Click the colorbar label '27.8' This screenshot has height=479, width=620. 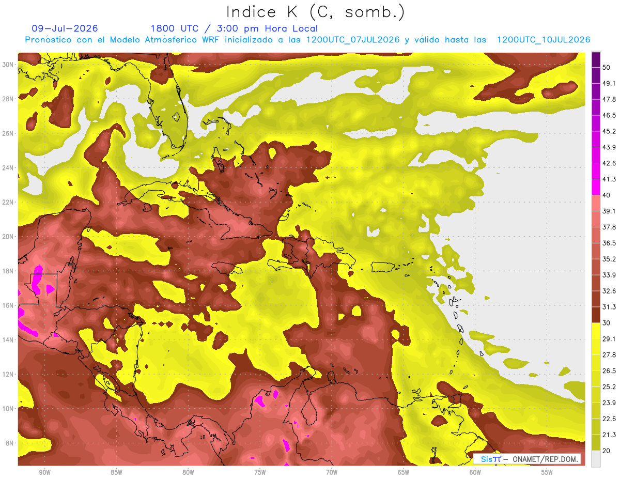tap(609, 355)
